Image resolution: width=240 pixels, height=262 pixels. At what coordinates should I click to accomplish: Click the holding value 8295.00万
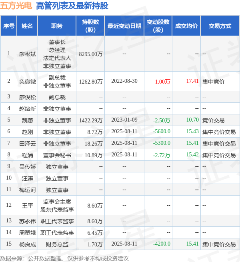tap(90, 54)
